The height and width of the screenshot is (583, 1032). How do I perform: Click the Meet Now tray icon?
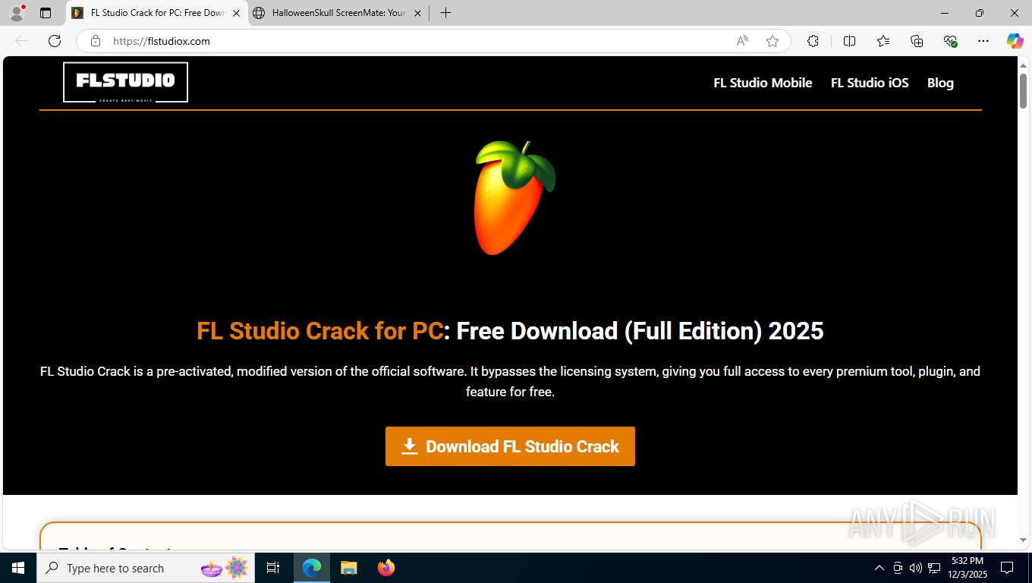pyautogui.click(x=898, y=568)
